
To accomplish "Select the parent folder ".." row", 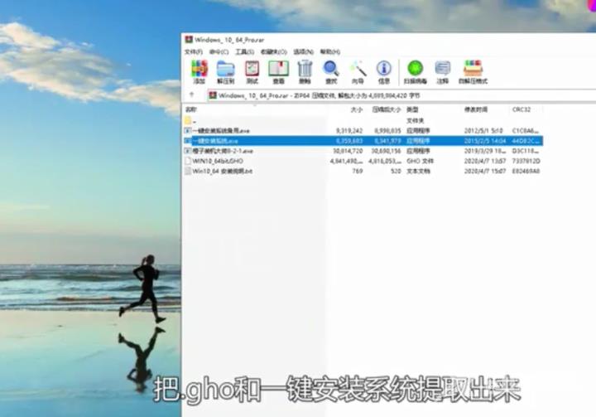I will pos(363,121).
